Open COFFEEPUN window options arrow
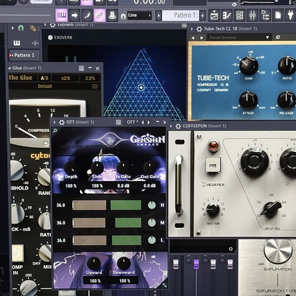296x296 pixels. [x=171, y=126]
